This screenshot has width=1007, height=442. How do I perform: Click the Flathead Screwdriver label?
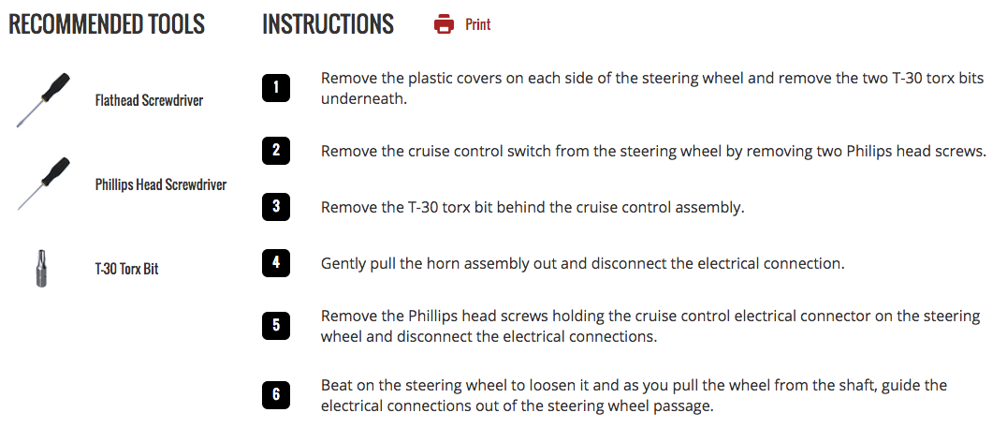click(x=149, y=101)
